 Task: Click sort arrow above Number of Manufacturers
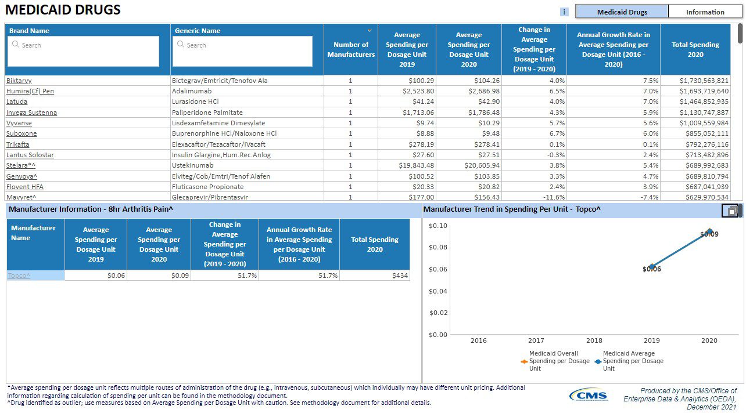click(370, 30)
